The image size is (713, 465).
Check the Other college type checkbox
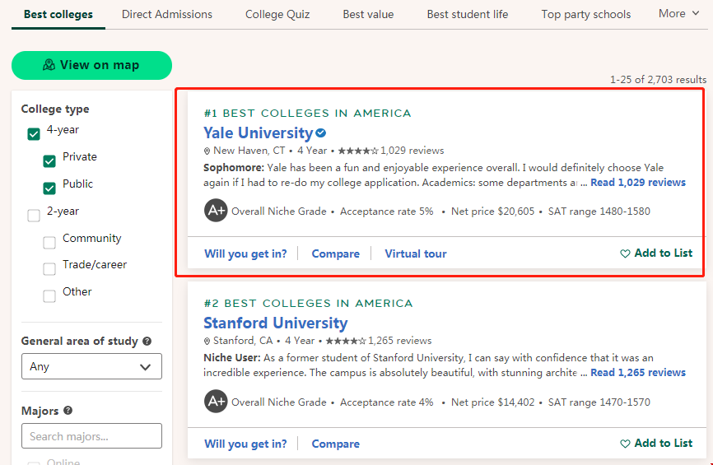[x=49, y=296]
